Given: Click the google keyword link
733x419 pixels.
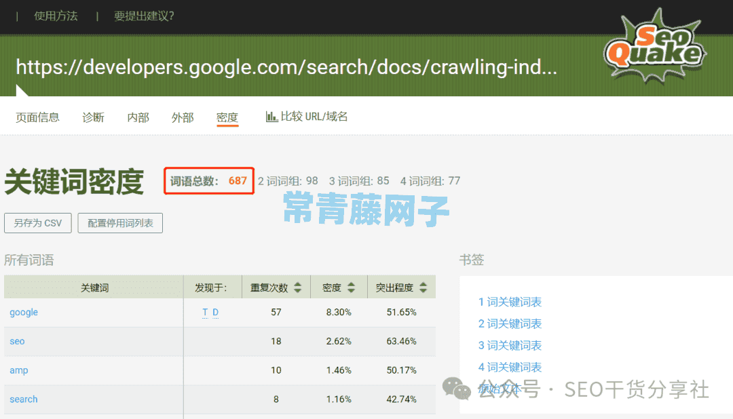Looking at the screenshot, I should tap(24, 312).
